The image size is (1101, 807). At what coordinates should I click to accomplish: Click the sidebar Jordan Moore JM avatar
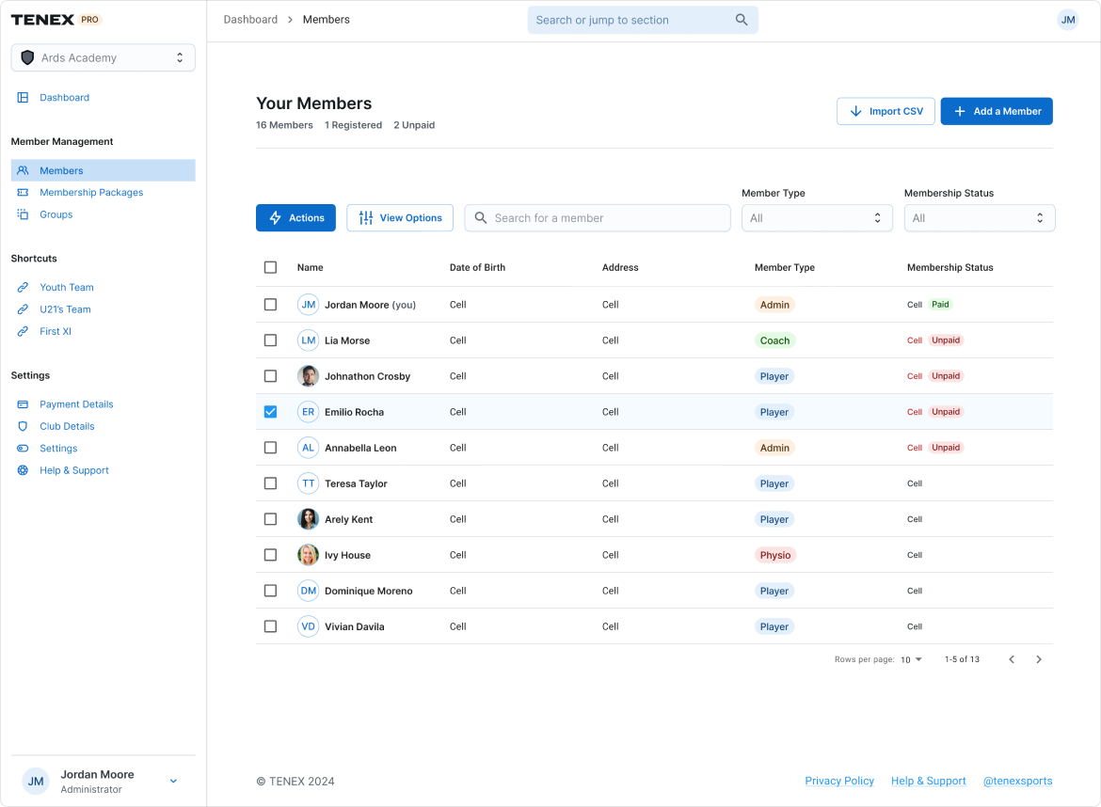(x=36, y=782)
